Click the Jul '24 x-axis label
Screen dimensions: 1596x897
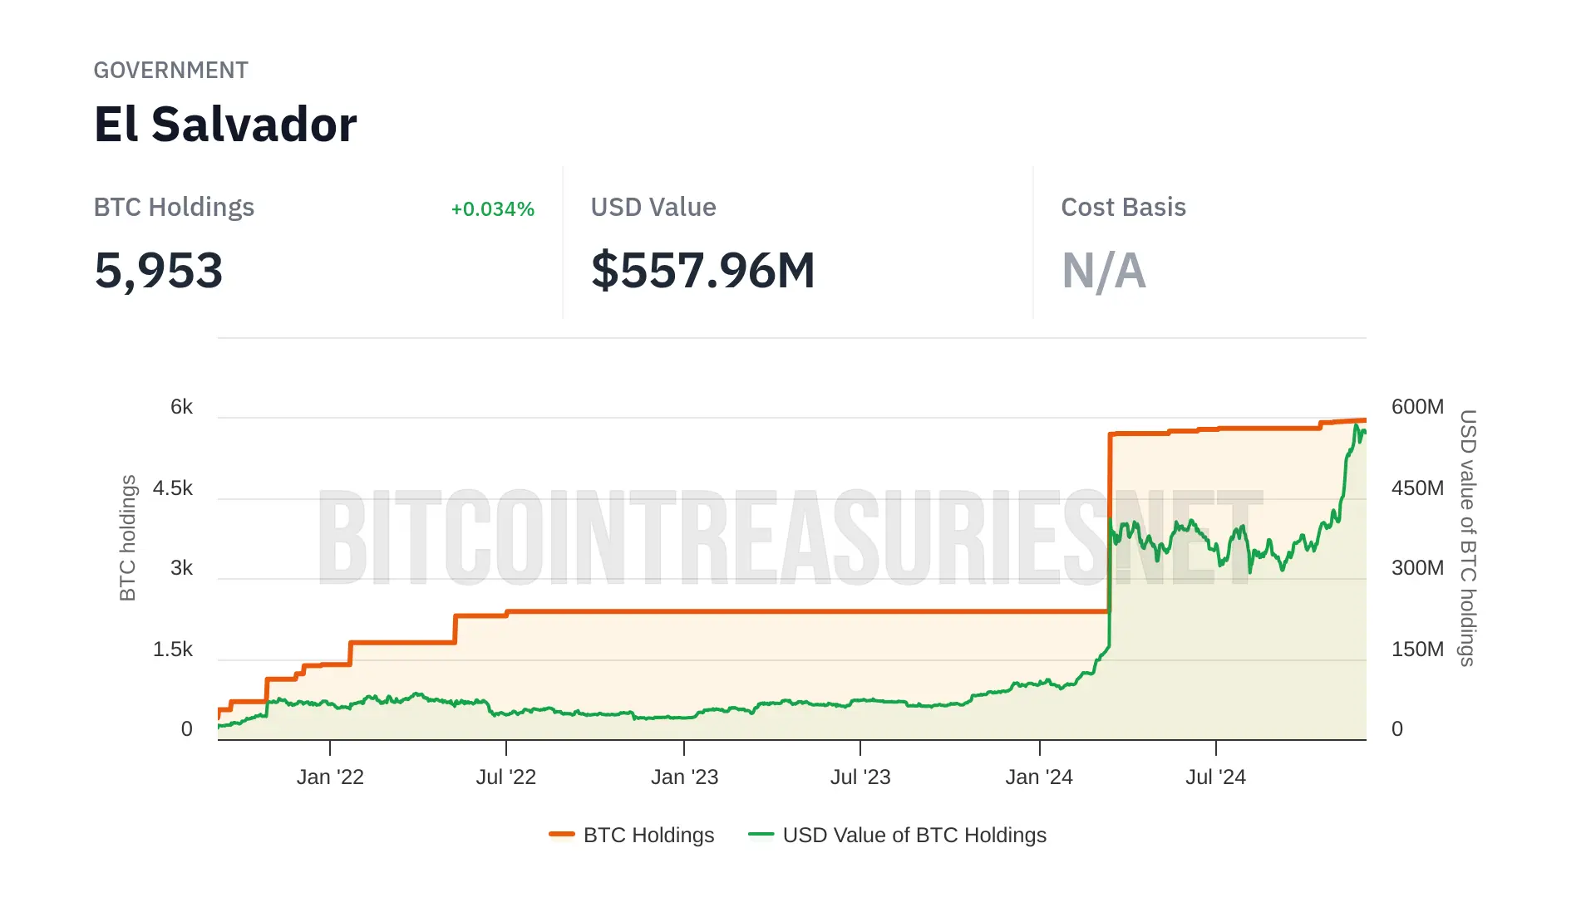(1215, 777)
